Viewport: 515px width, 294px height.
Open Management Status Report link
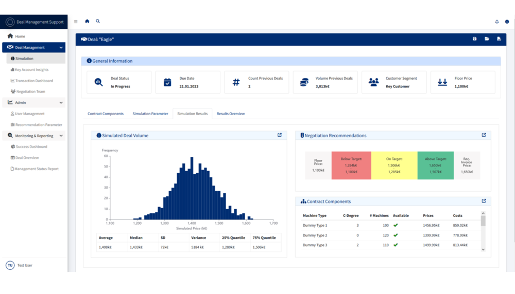pos(37,169)
